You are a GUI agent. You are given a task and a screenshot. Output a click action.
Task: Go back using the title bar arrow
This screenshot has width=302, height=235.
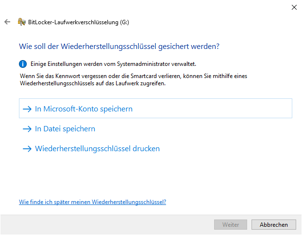[7, 22]
